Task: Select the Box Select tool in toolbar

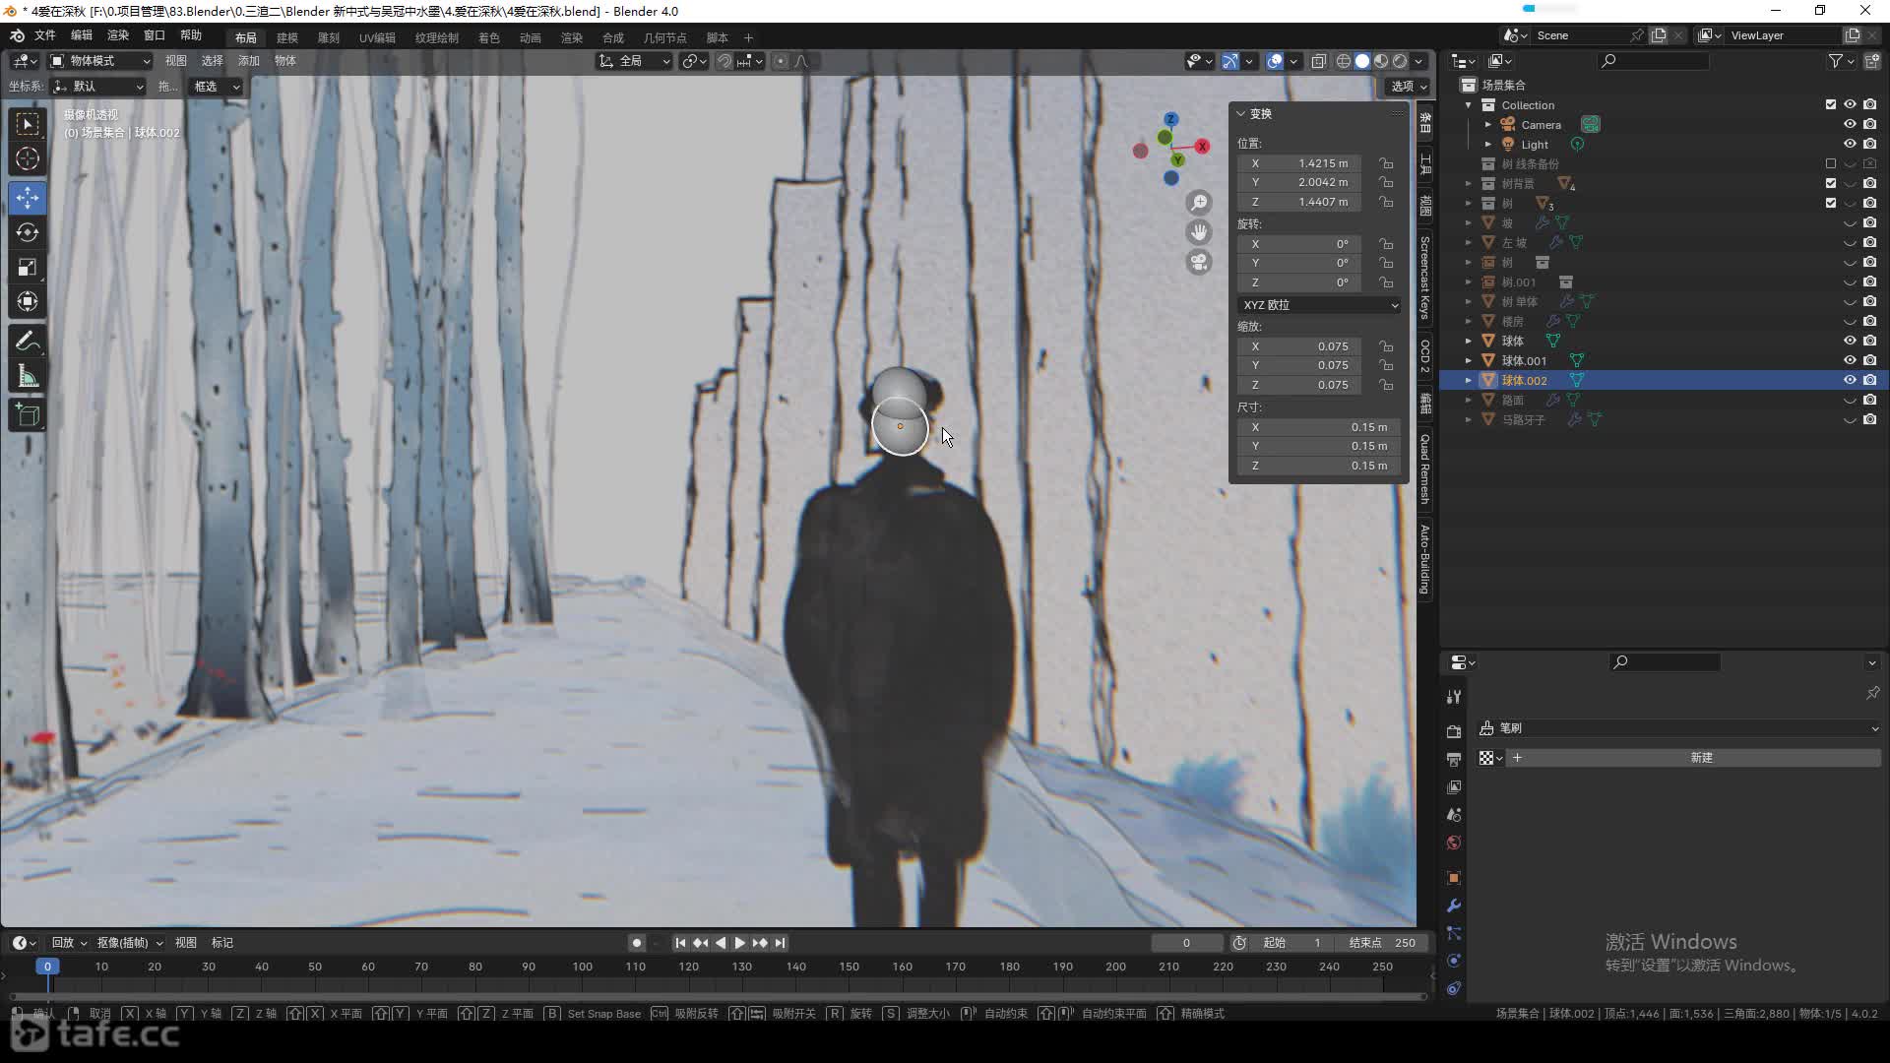Action: 28,124
